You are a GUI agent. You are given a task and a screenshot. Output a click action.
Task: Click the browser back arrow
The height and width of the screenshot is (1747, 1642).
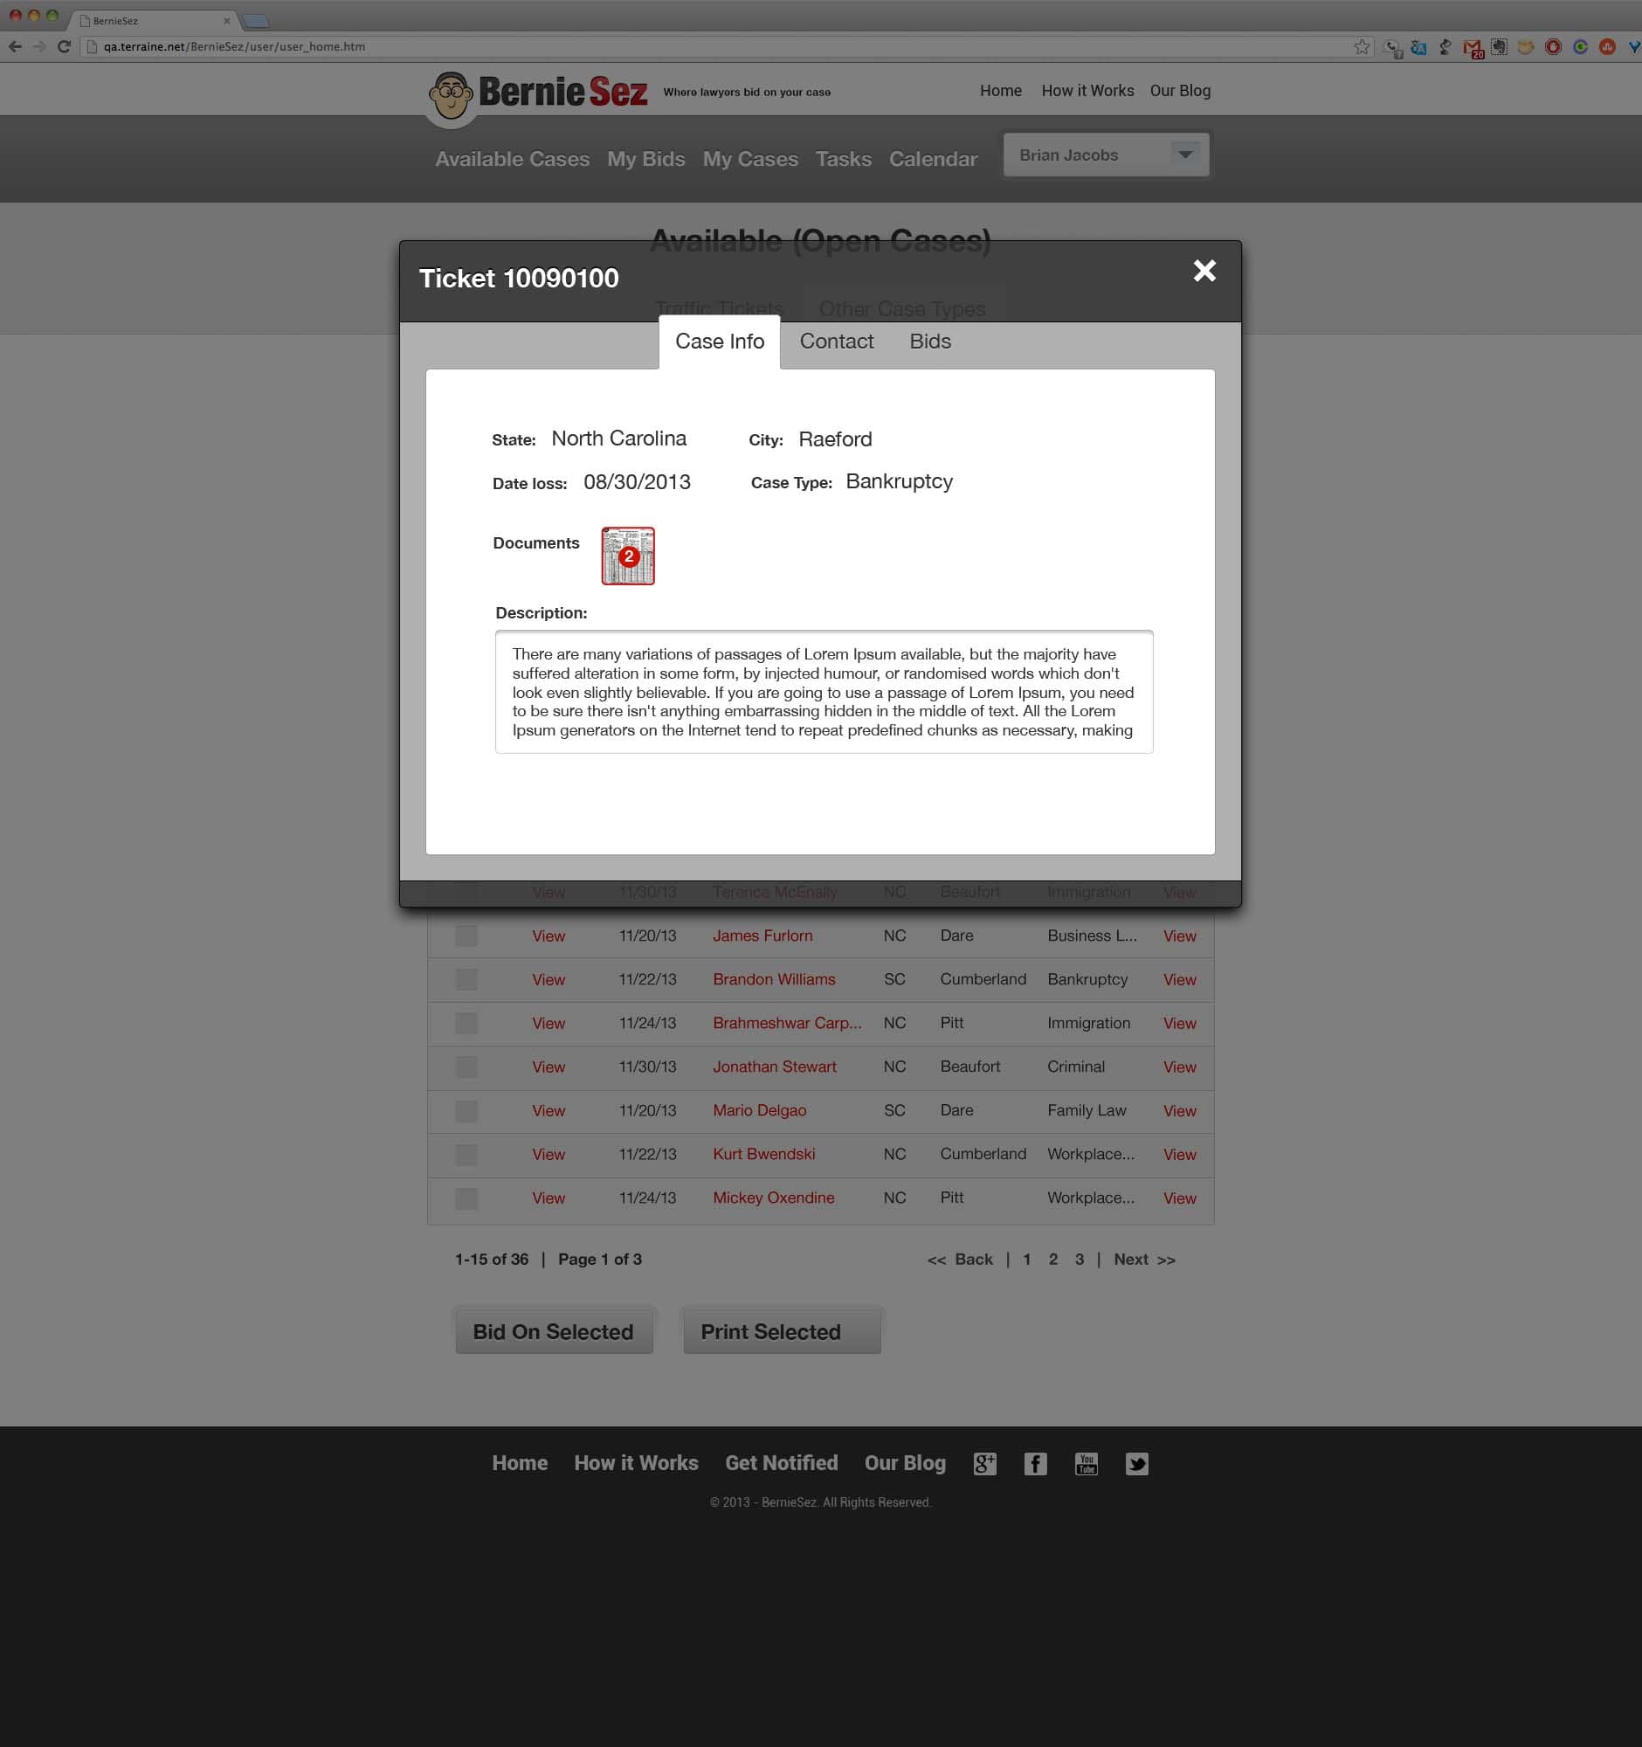(x=15, y=46)
